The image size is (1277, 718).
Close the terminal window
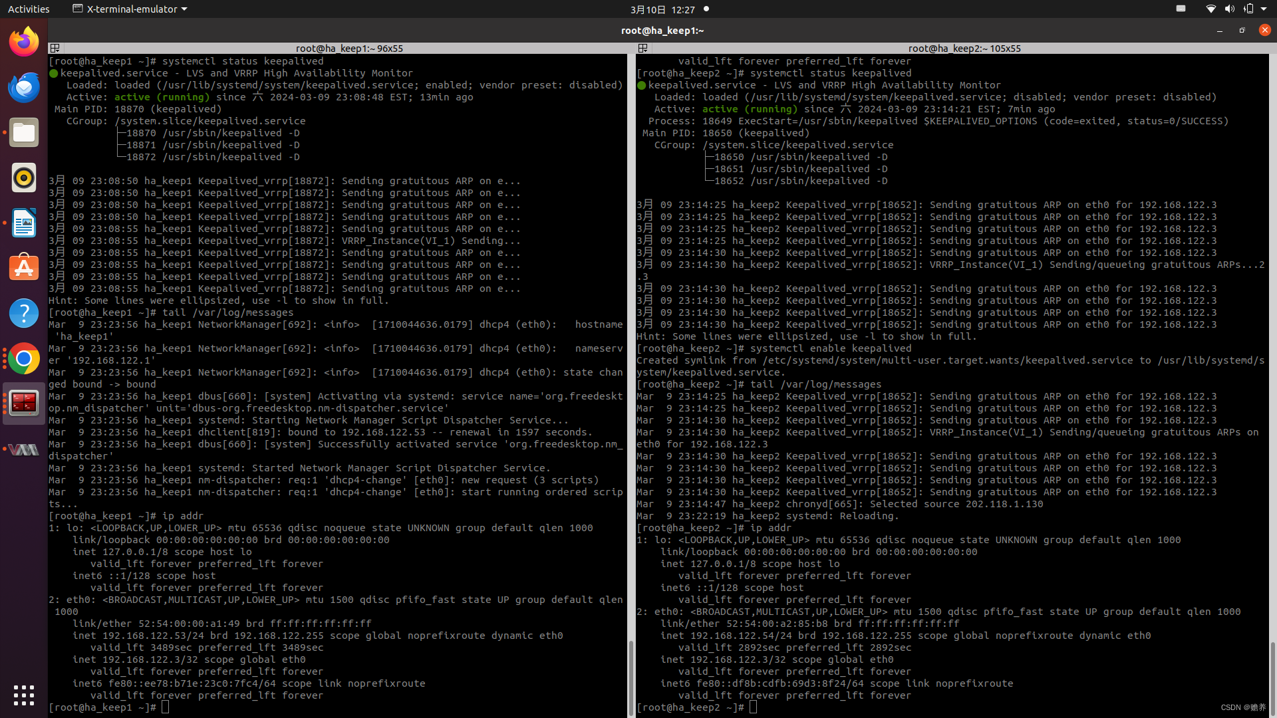coord(1264,31)
